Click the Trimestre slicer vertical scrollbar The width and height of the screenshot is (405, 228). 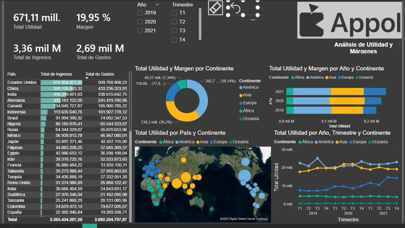pos(200,24)
